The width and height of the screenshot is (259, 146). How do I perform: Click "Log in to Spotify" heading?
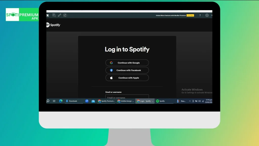[127, 49]
